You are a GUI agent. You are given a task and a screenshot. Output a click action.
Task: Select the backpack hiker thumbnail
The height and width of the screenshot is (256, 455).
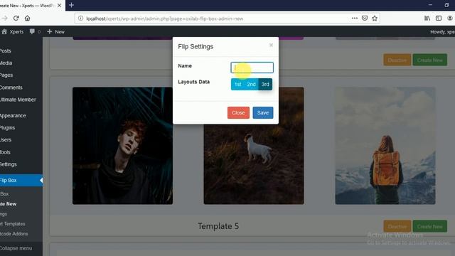[x=385, y=146]
